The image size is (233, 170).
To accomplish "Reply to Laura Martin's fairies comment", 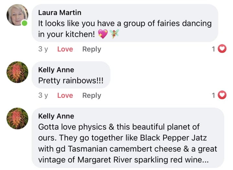I will tap(92, 49).
